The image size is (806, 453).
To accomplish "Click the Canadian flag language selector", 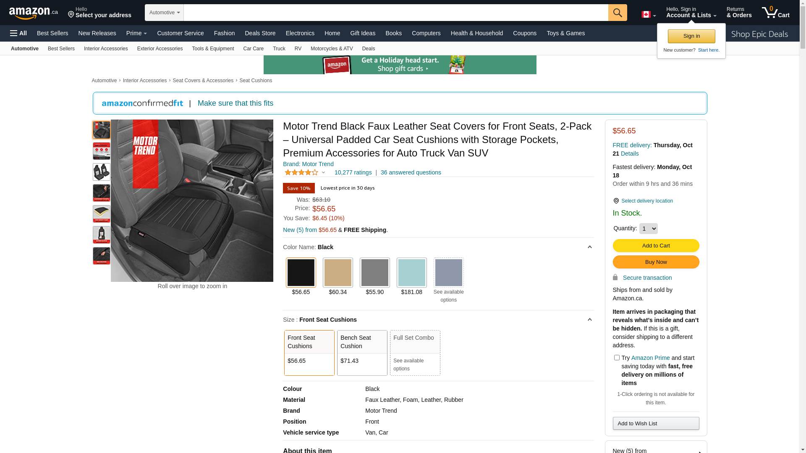I will pyautogui.click(x=648, y=15).
